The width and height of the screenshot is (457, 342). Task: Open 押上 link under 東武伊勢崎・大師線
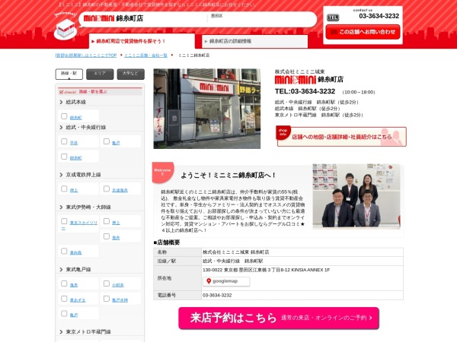(116, 223)
